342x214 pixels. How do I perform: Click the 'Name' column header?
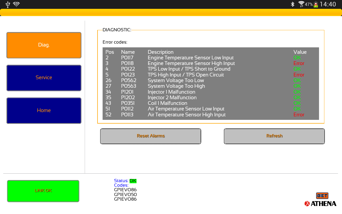(x=128, y=52)
